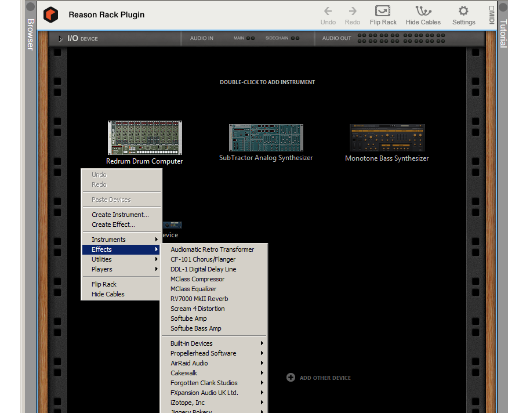Open the Effects submenu entry

click(x=122, y=249)
